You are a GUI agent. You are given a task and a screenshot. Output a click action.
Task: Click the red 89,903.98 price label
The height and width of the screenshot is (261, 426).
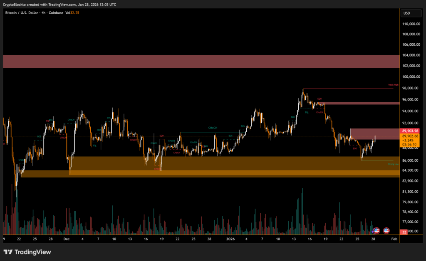click(x=410, y=131)
